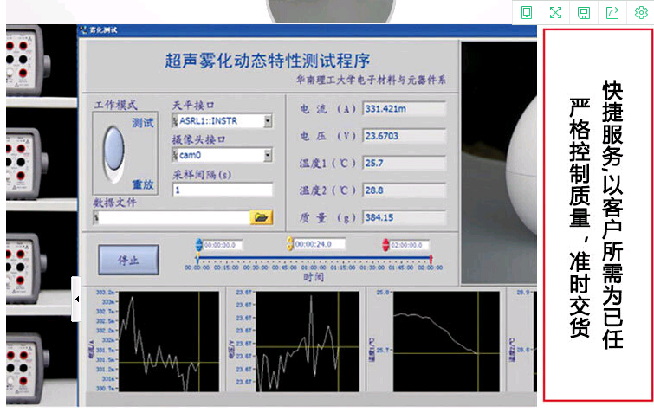Screen dimensions: 654x419
Task: Click the blue start time marker icon
Action: pos(197,244)
